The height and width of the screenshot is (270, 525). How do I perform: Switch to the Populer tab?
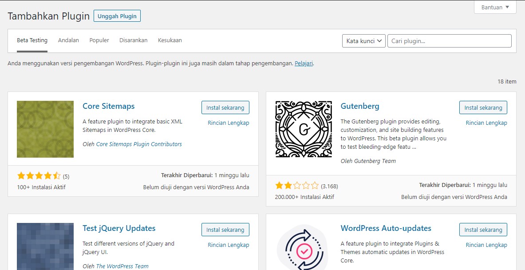tap(99, 40)
